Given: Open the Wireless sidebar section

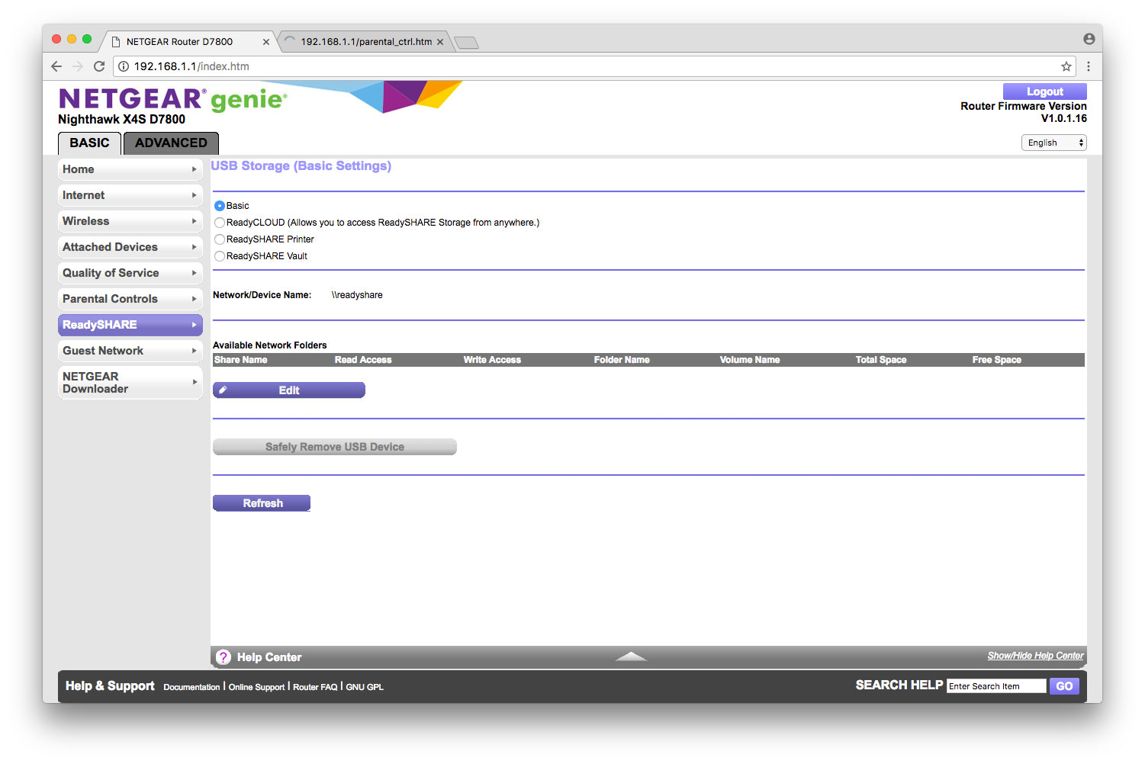Looking at the screenshot, I should 130,221.
